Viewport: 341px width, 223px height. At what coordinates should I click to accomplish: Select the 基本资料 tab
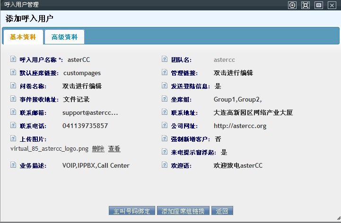click(x=23, y=37)
